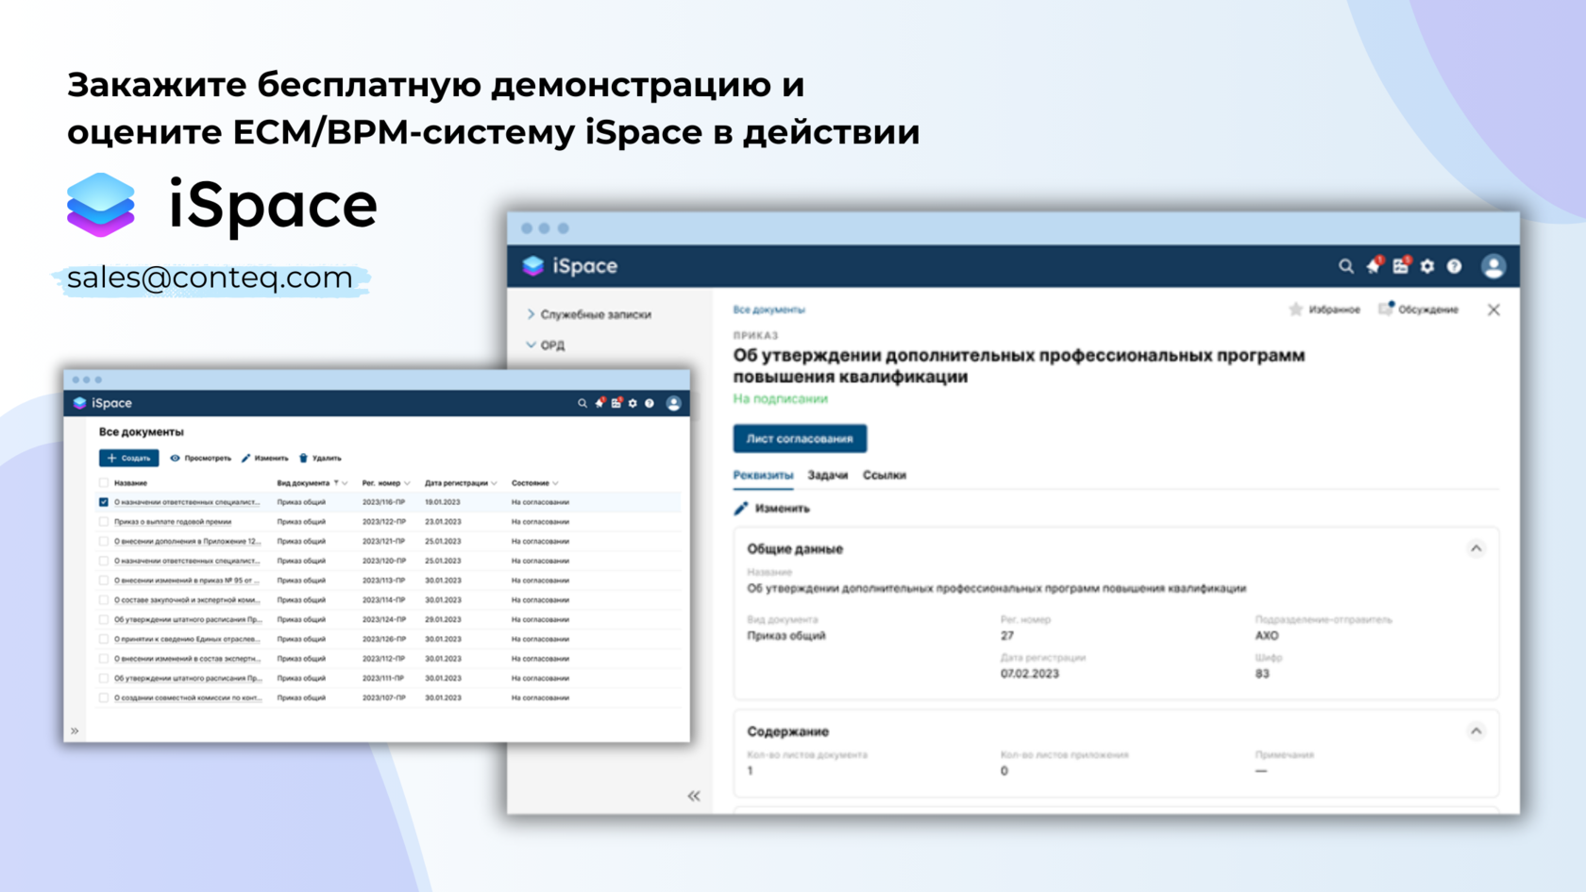Viewport: 1586px width, 892px height.
Task: Check the row with number 2023/107-ПР
Action: (x=104, y=698)
